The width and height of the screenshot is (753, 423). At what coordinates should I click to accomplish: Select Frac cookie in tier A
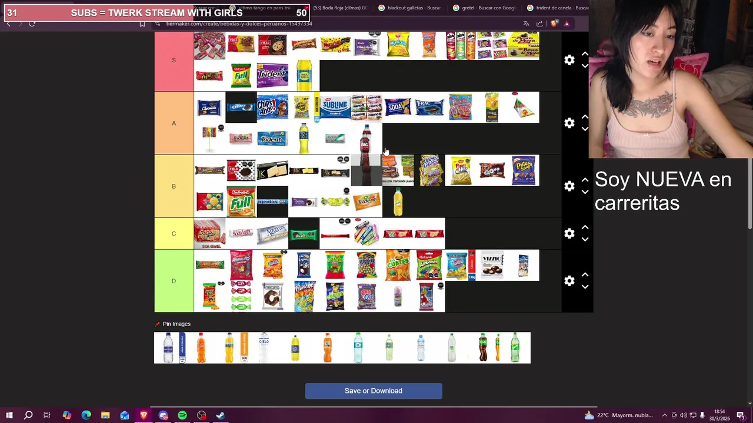(x=429, y=107)
